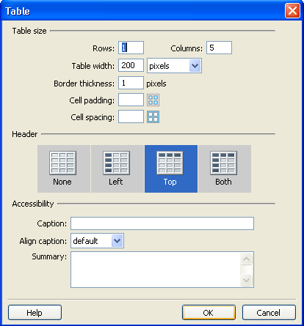This screenshot has height=326, width=304.
Task: Select the Left header option
Action: click(117, 168)
